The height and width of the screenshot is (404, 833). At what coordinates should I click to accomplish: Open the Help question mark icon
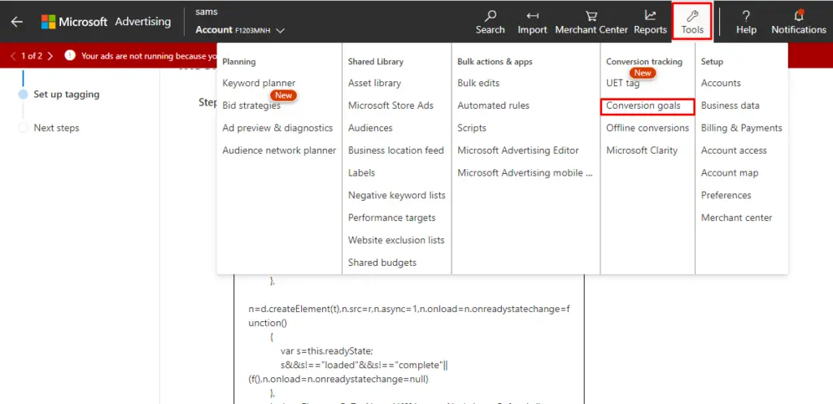coord(746,15)
